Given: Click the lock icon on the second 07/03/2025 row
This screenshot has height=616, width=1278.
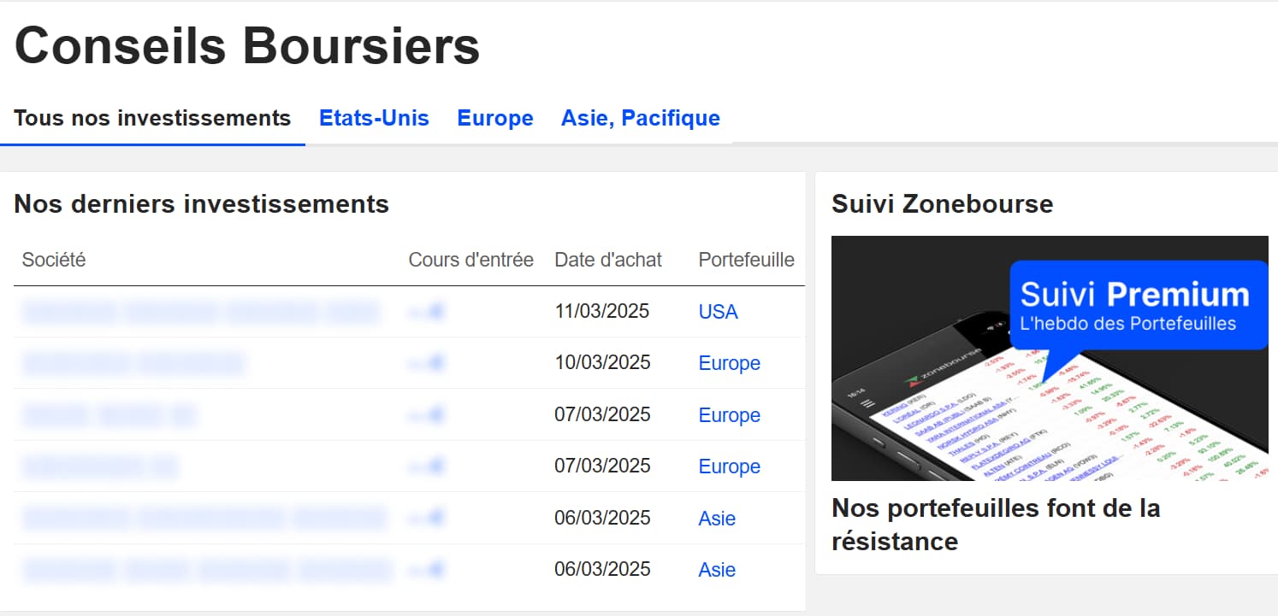Looking at the screenshot, I should [438, 466].
